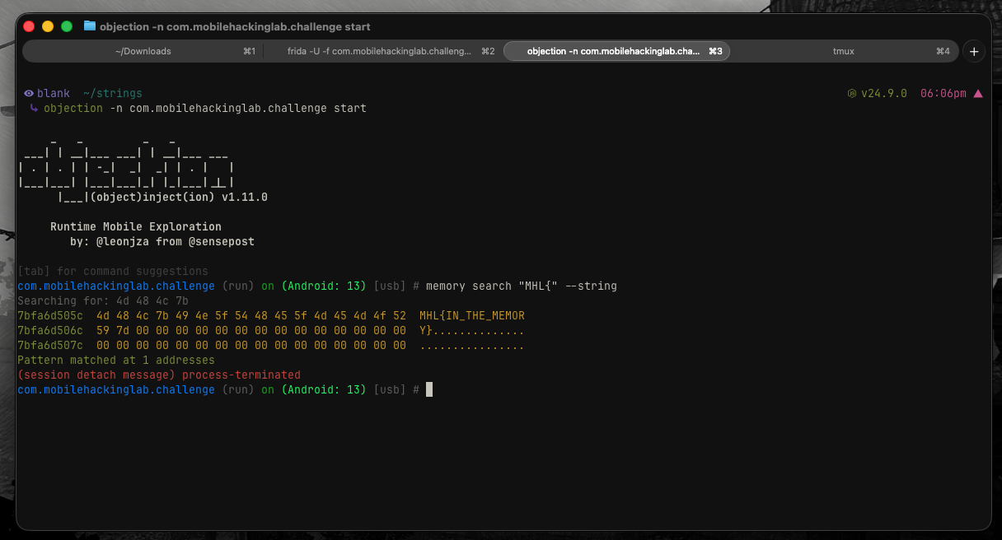Click the arrow glyph before objection command
1002x540 pixels.
(x=34, y=109)
